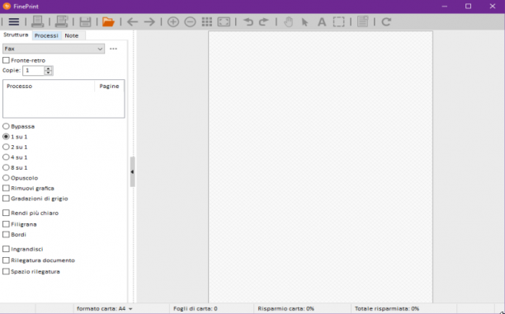Switch to the Struttura tab
Viewport: 505px width, 314px height.
16,35
